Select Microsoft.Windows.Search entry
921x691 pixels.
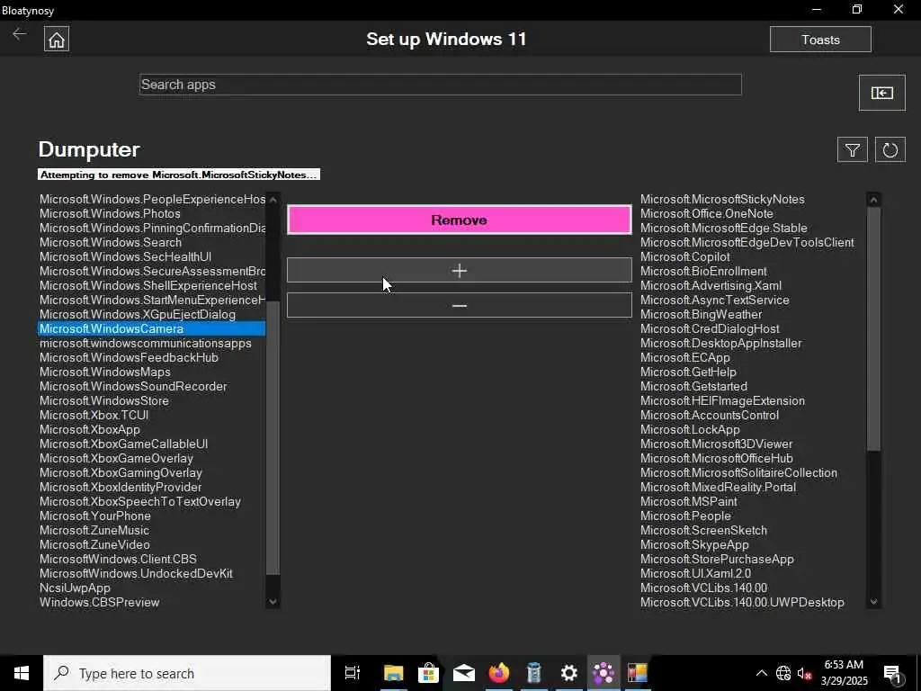click(111, 243)
